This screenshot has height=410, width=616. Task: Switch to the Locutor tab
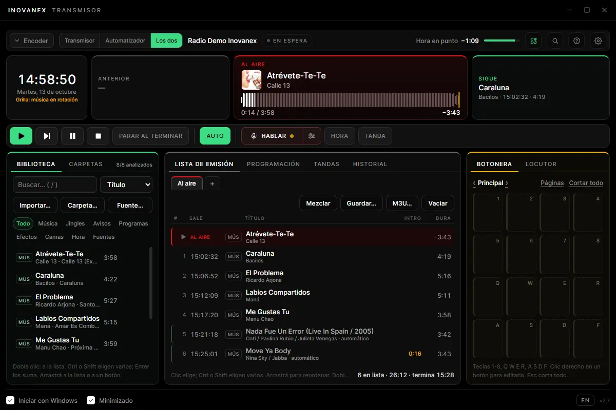[541, 164]
